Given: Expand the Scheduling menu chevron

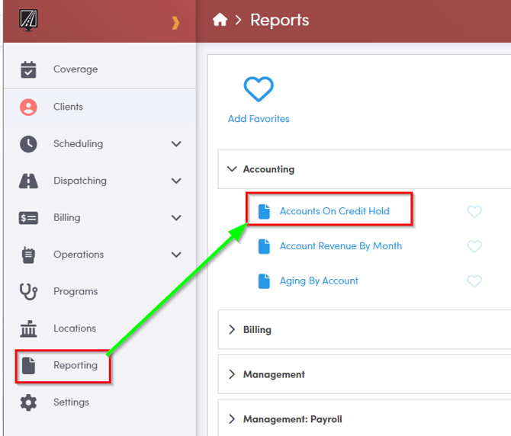Looking at the screenshot, I should tap(176, 144).
